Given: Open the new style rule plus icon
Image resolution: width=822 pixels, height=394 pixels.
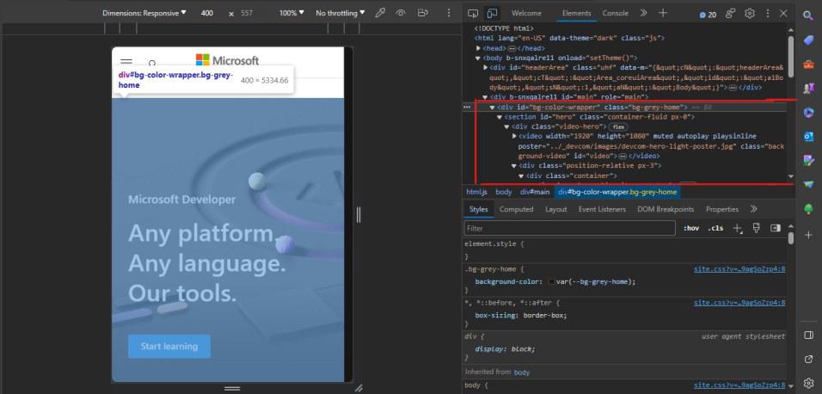Looking at the screenshot, I should [736, 228].
